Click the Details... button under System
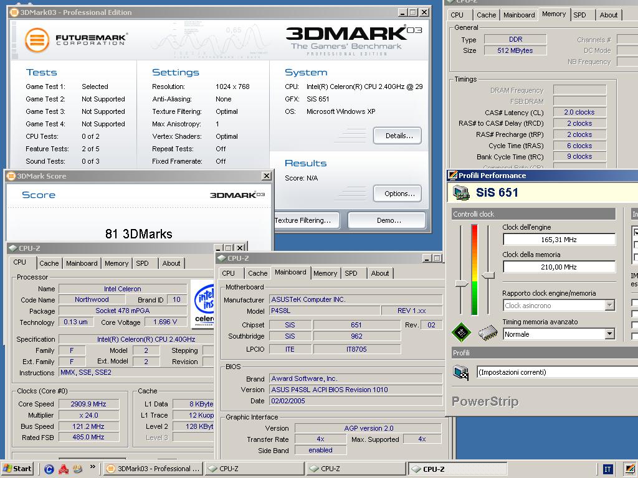This screenshot has width=638, height=478. [397, 136]
